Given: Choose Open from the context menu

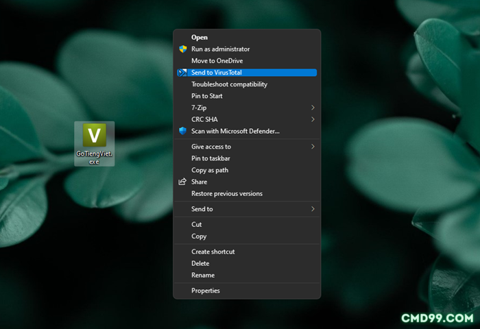Looking at the screenshot, I should 247,37.
